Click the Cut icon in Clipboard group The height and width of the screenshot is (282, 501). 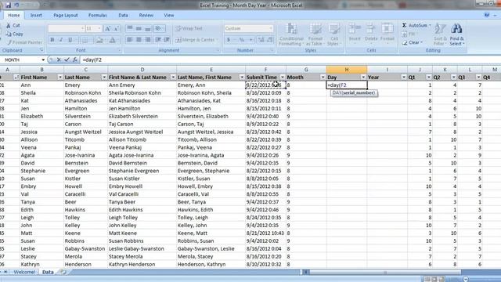(x=9, y=25)
